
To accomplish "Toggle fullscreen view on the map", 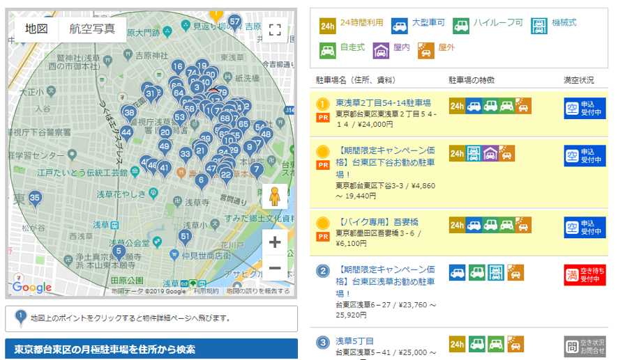I will point(275,29).
